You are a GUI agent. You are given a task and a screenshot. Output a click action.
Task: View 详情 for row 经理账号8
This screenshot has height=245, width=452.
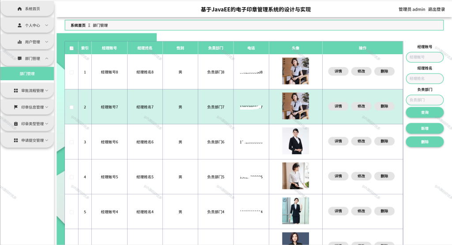point(338,71)
